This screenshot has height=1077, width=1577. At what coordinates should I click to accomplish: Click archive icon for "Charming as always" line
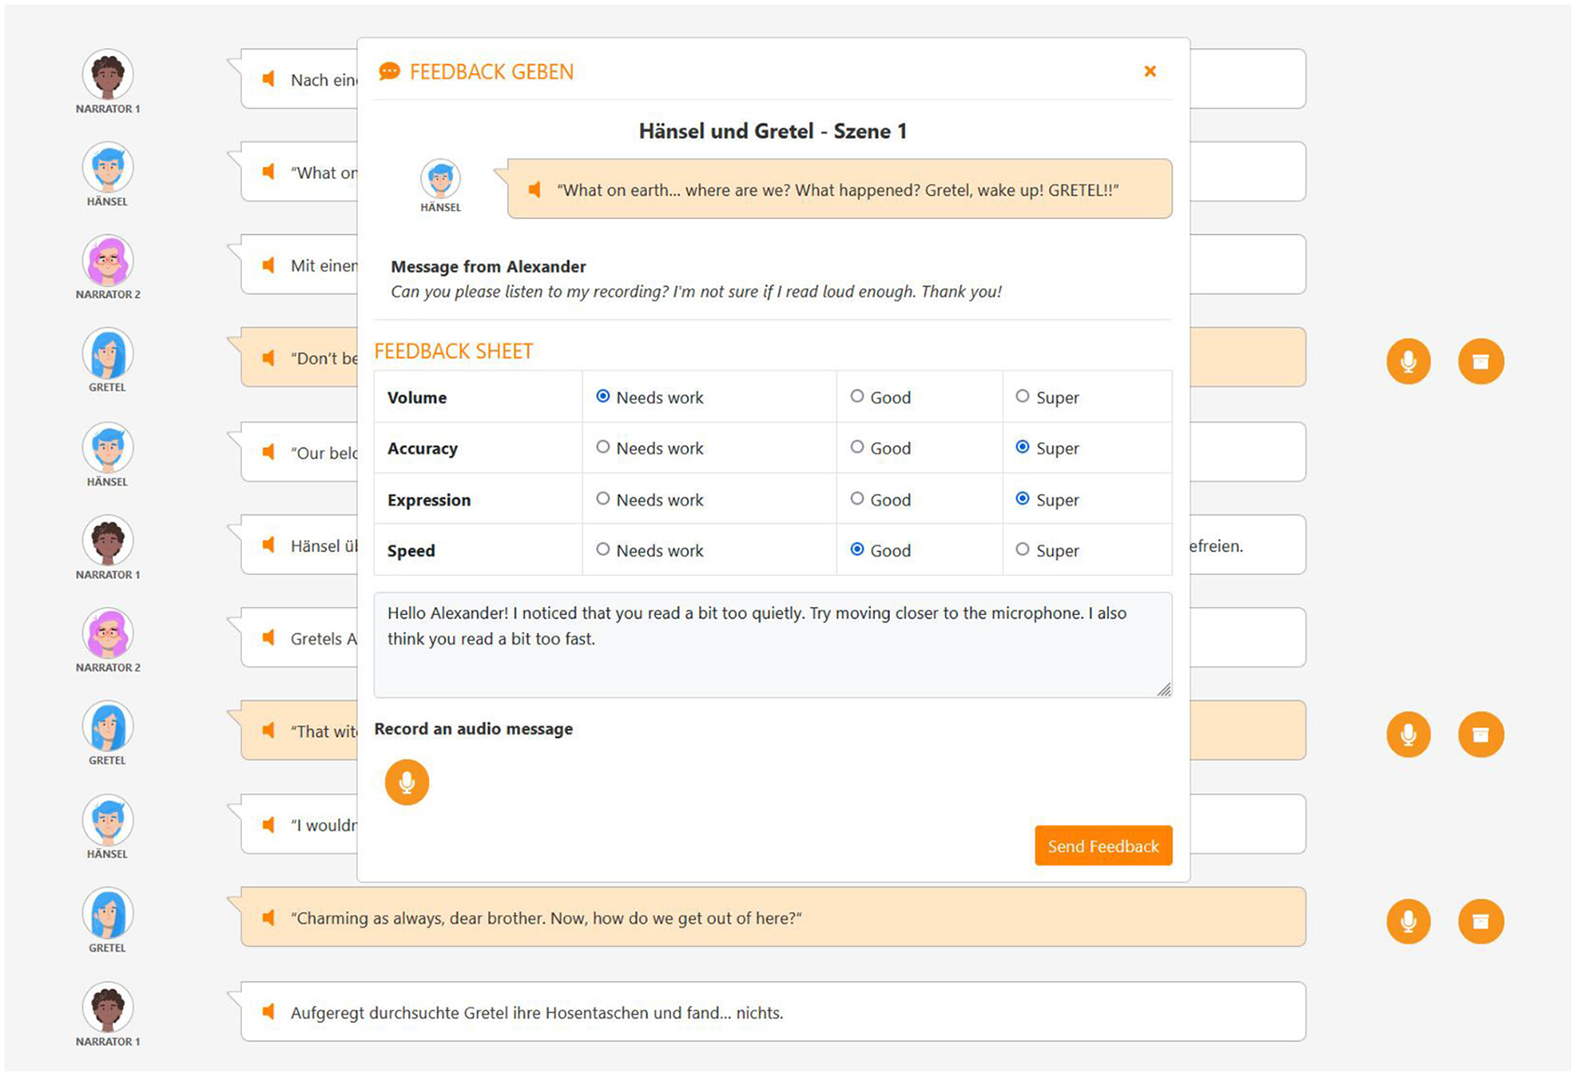click(x=1480, y=921)
